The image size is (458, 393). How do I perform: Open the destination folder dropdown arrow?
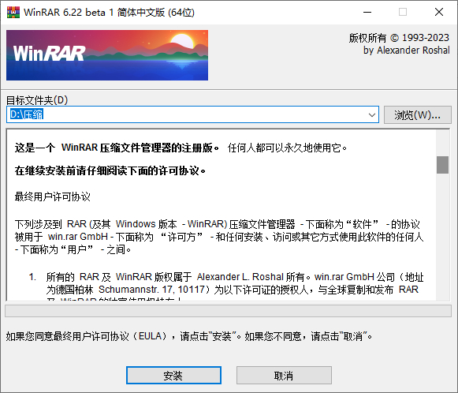click(x=372, y=114)
